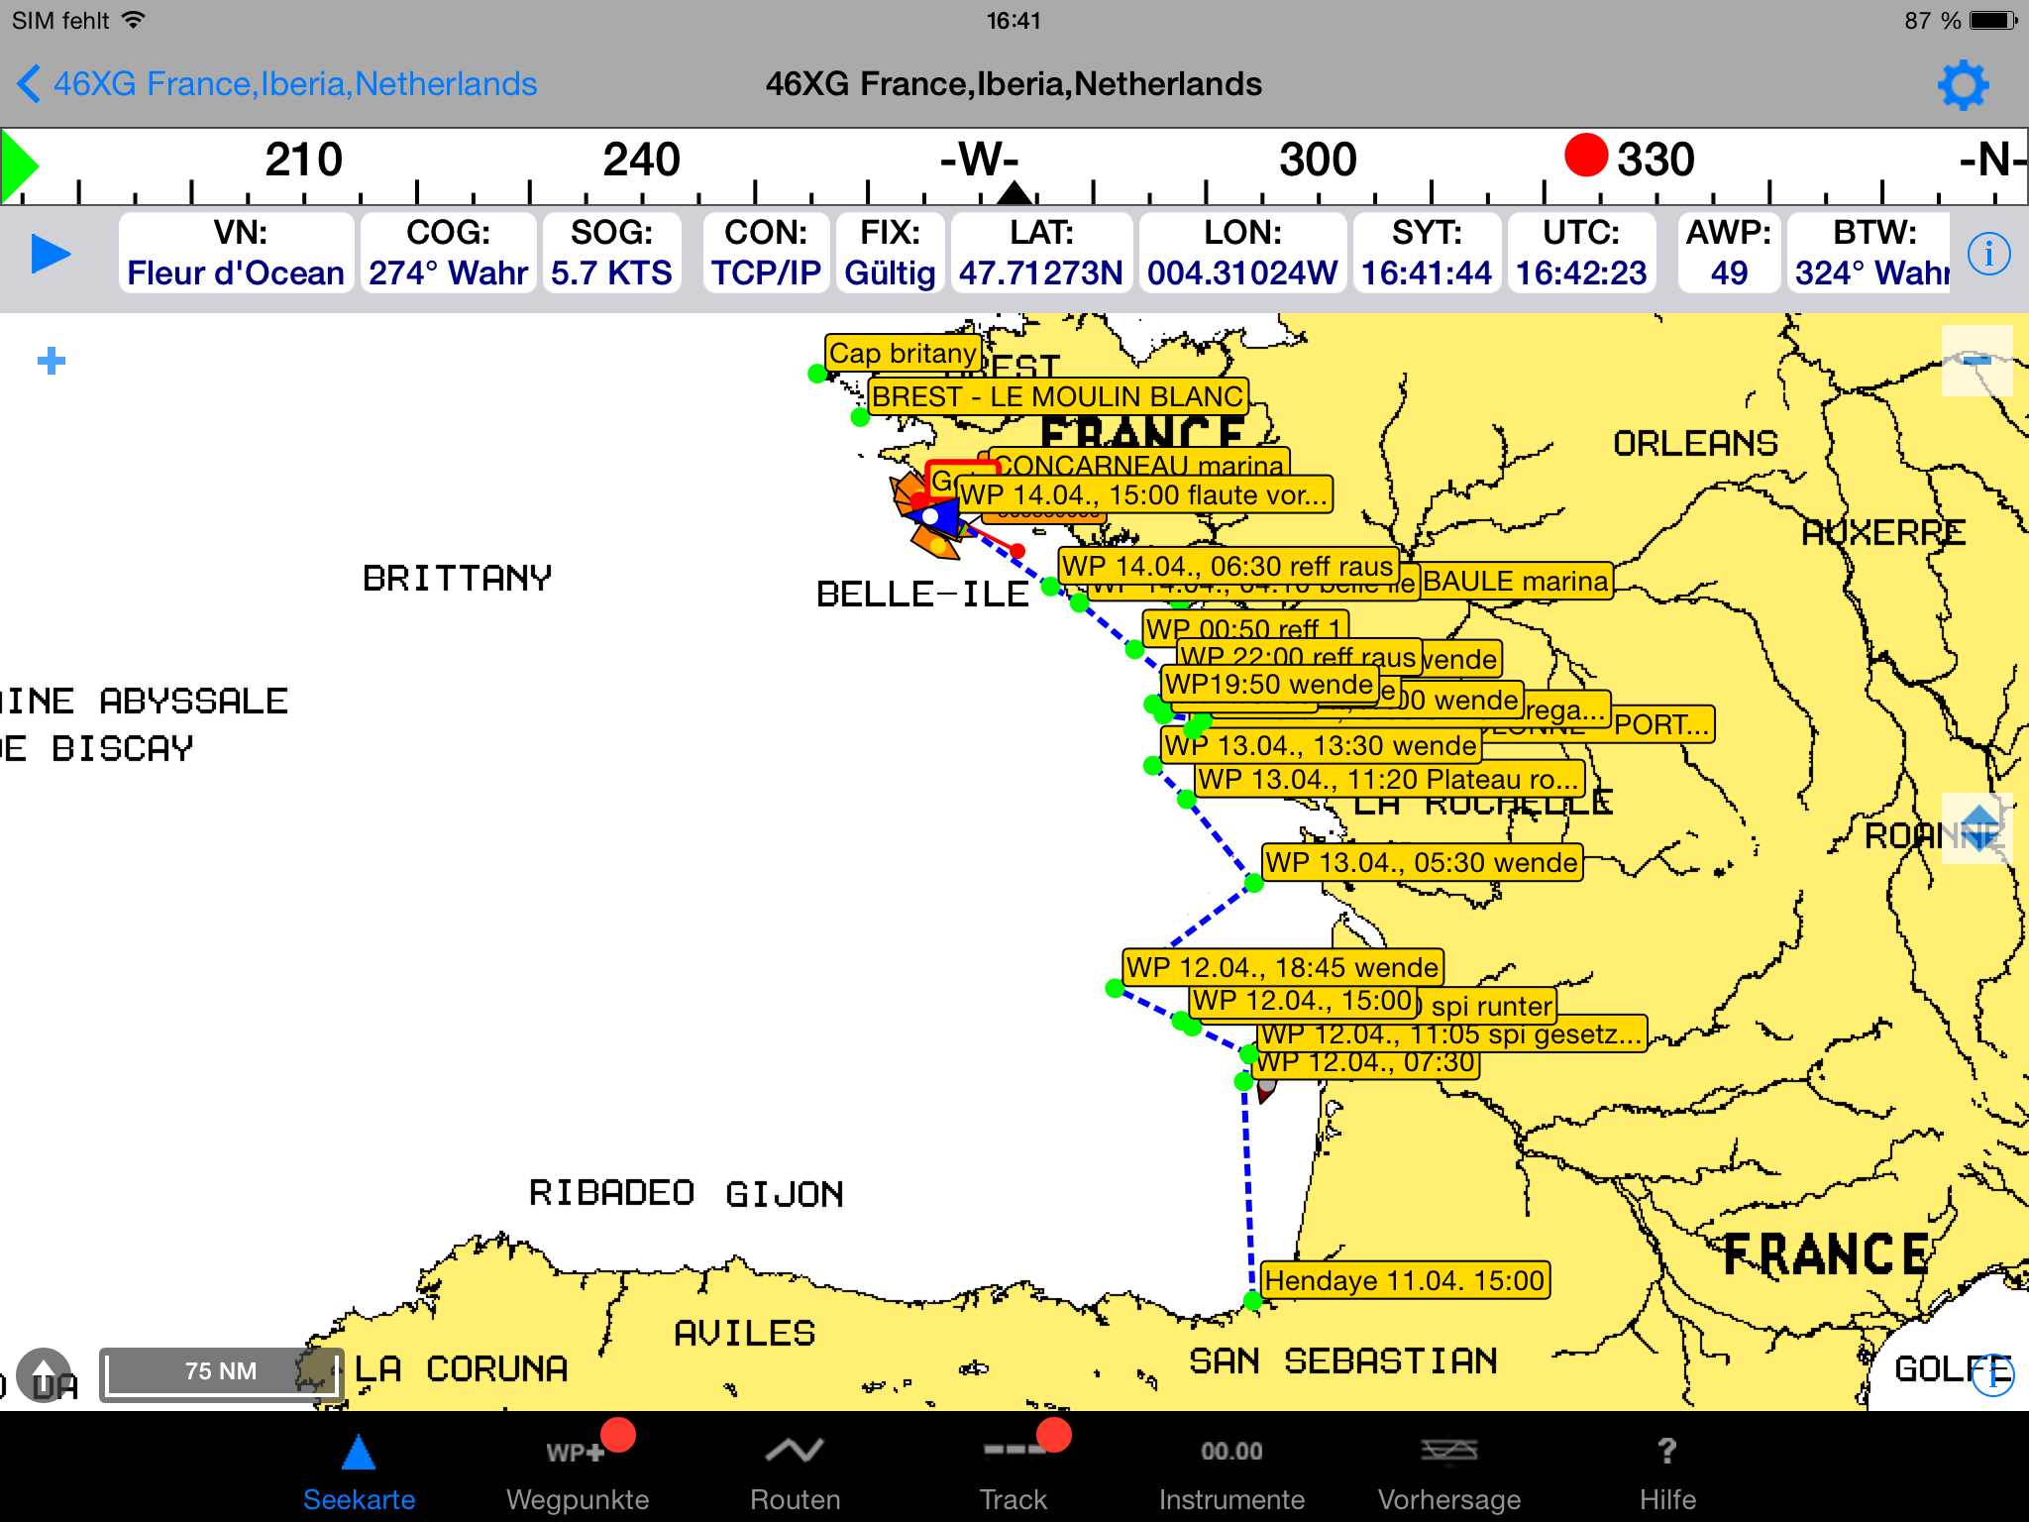The height and width of the screenshot is (1522, 2029).
Task: Tap the COG 274° Wahr field
Action: point(448,254)
